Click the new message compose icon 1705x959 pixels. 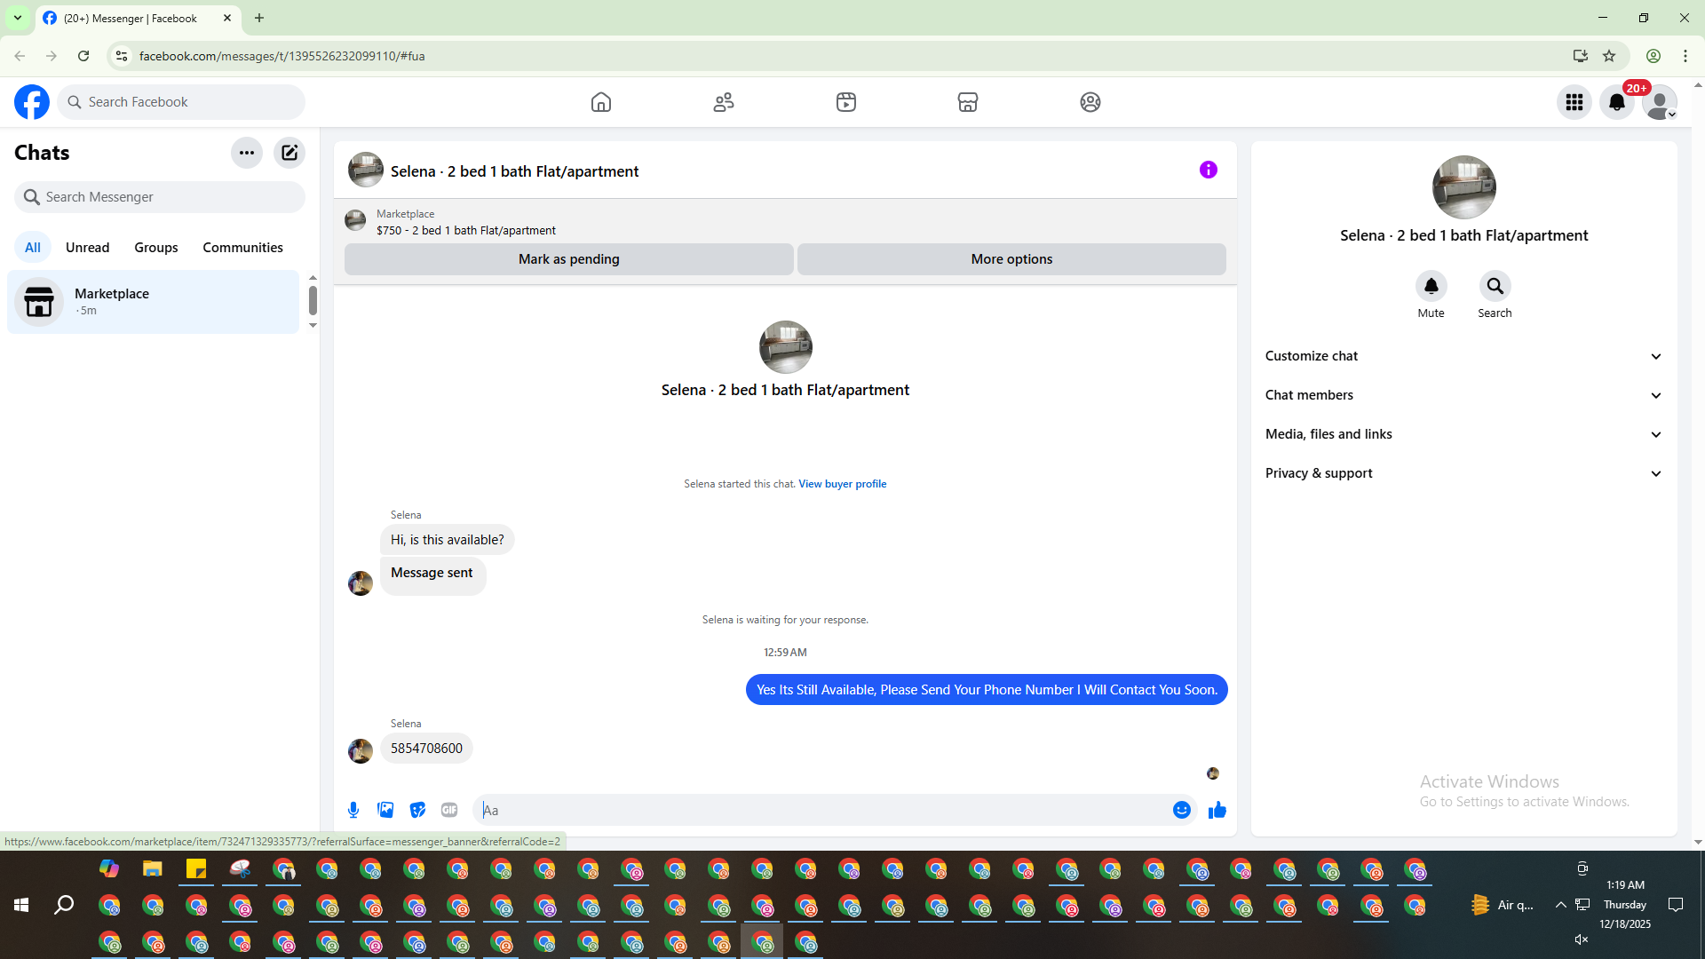289,153
